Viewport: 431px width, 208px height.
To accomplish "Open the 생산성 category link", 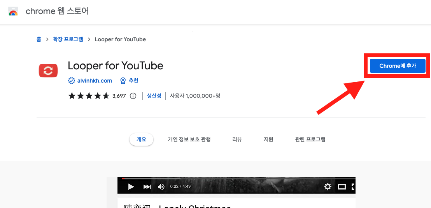I will point(154,96).
